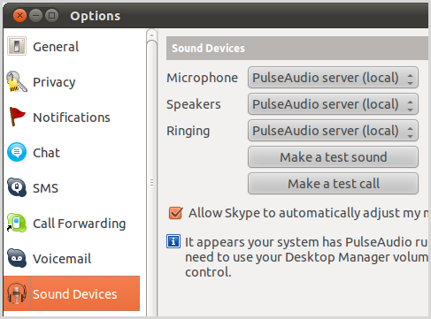Close the Options window
The image size is (431, 319).
coord(19,15)
